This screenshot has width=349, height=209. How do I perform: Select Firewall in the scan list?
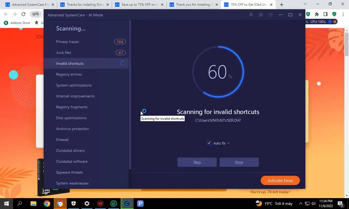click(86, 140)
